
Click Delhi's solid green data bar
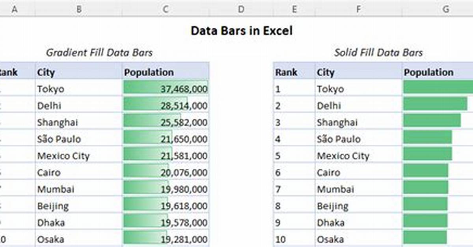[x=435, y=104]
